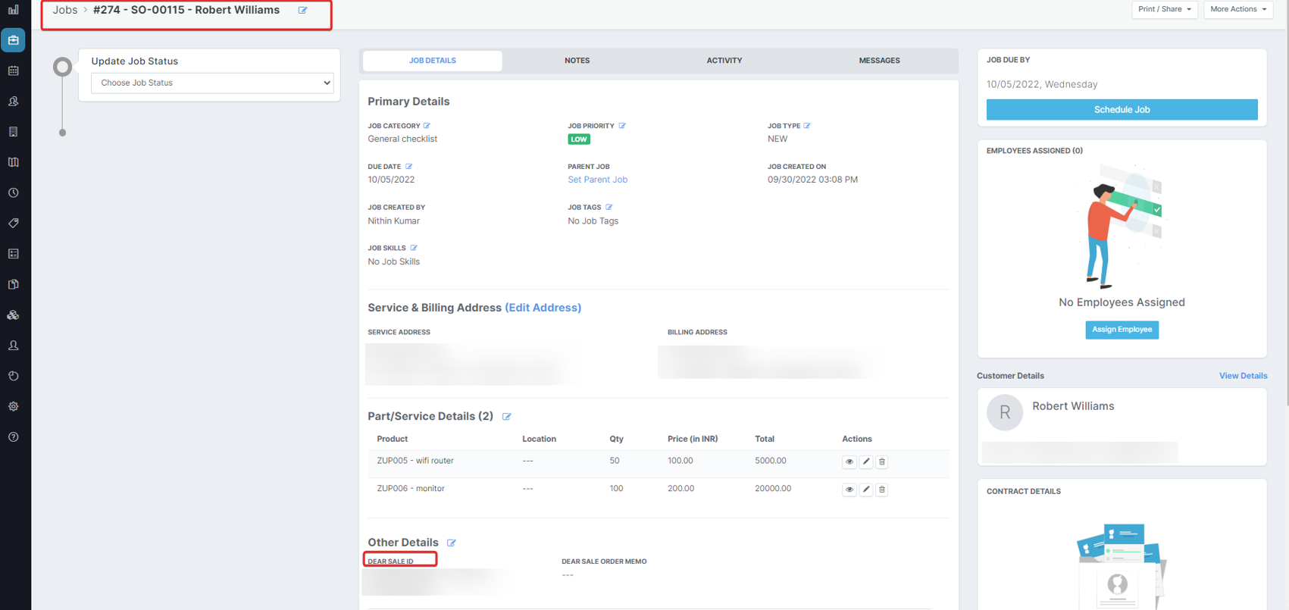The width and height of the screenshot is (1289, 610).
Task: Expand the Print / Share menu
Action: click(1164, 9)
